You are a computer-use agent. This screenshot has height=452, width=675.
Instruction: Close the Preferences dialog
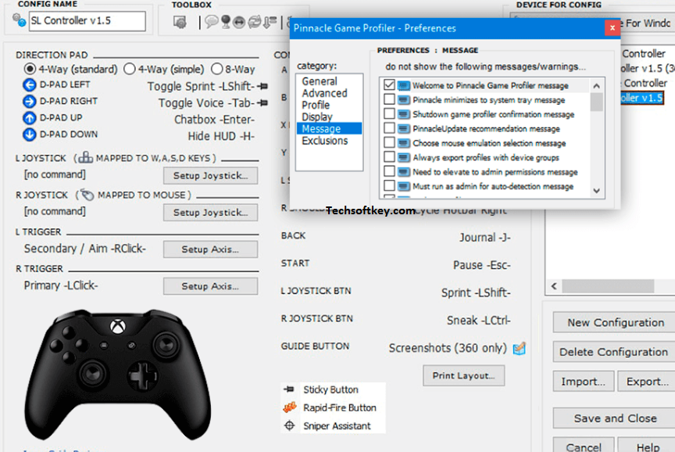tap(612, 28)
